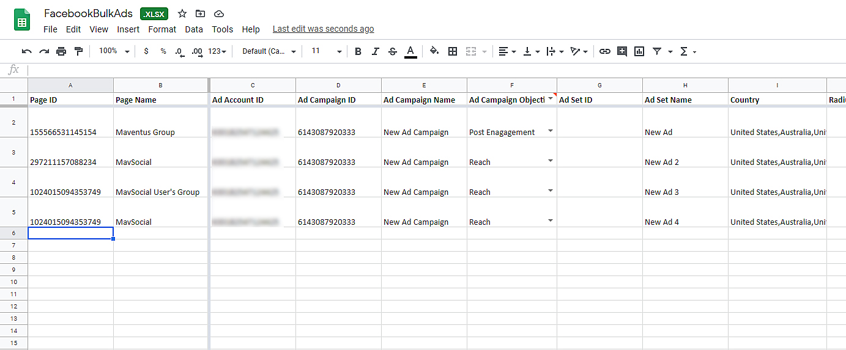The height and width of the screenshot is (350, 846).
Task: Select the Ad Account ID header cell
Action: click(253, 100)
